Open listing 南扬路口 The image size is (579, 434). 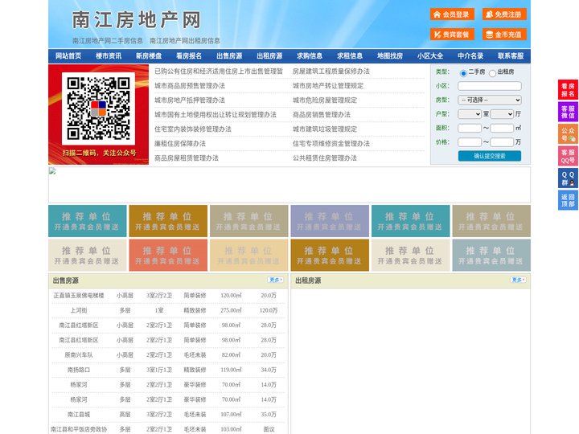pos(79,370)
